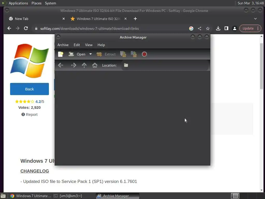Screen dimensions: 265x199
Task: Share this page icon in Chrome
Action: [x=200, y=29]
